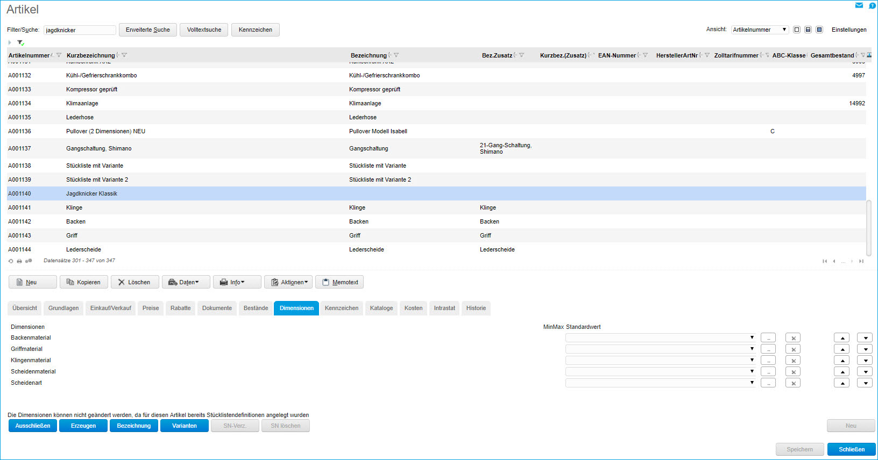The height and width of the screenshot is (460, 878).
Task: Click the blue help question mark icon
Action: click(x=872, y=5)
